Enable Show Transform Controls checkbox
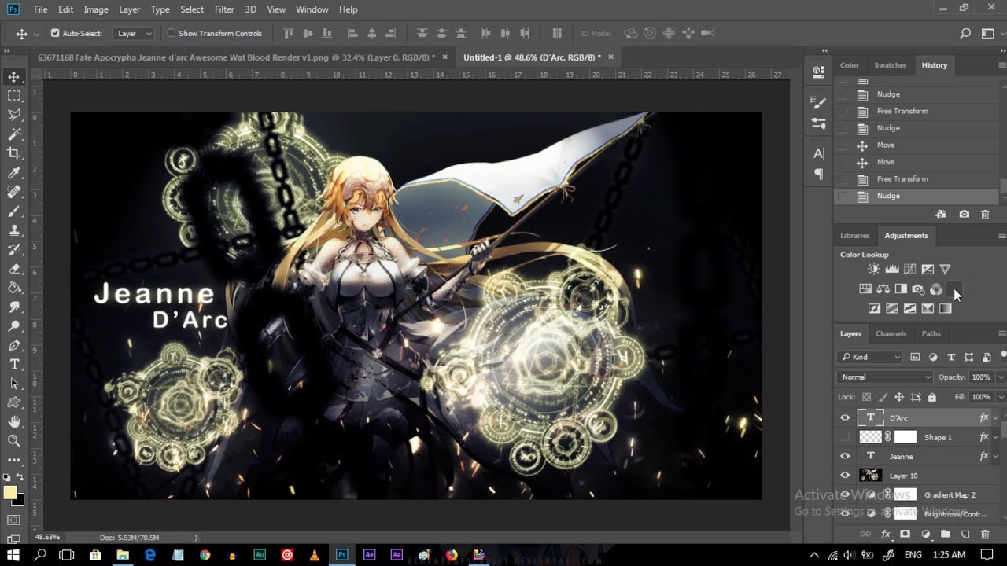 (x=172, y=33)
